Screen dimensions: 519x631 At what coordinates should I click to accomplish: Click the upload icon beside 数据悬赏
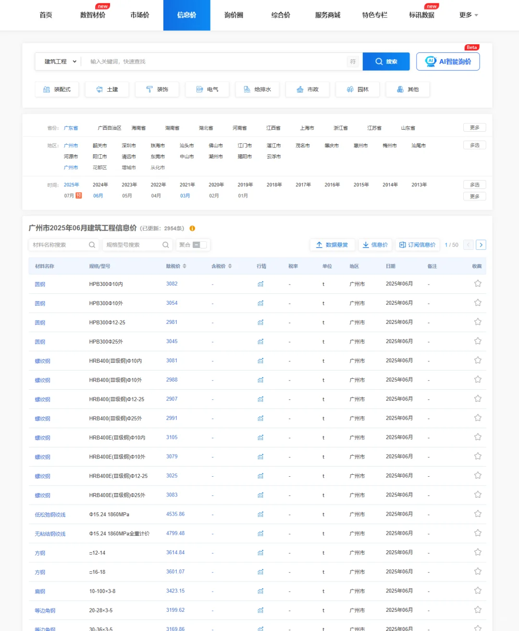click(x=319, y=245)
